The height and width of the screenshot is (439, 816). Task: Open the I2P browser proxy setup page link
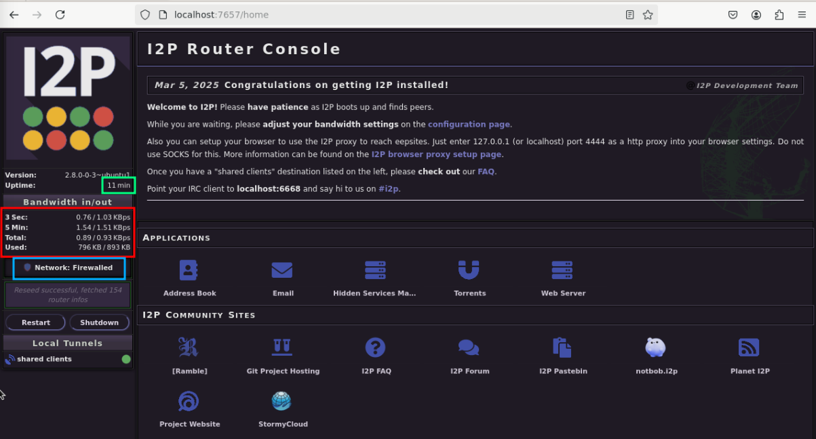click(x=437, y=154)
